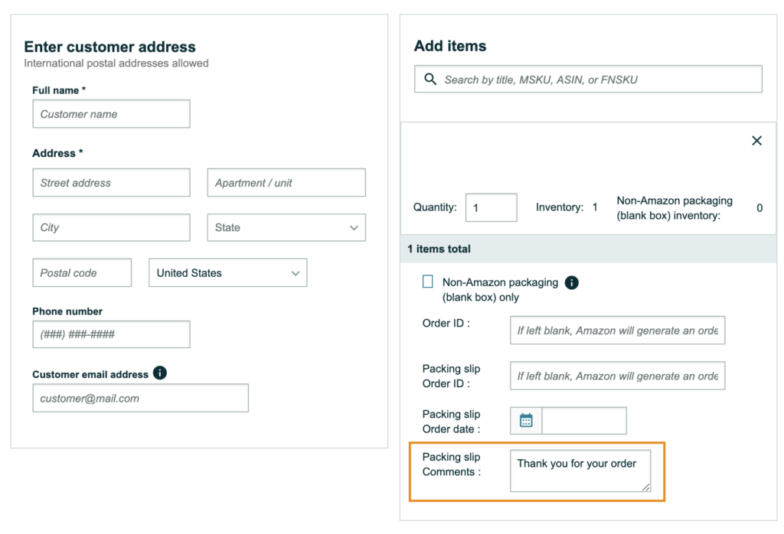This screenshot has width=784, height=534.
Task: Expand the State dropdown
Action: [286, 227]
